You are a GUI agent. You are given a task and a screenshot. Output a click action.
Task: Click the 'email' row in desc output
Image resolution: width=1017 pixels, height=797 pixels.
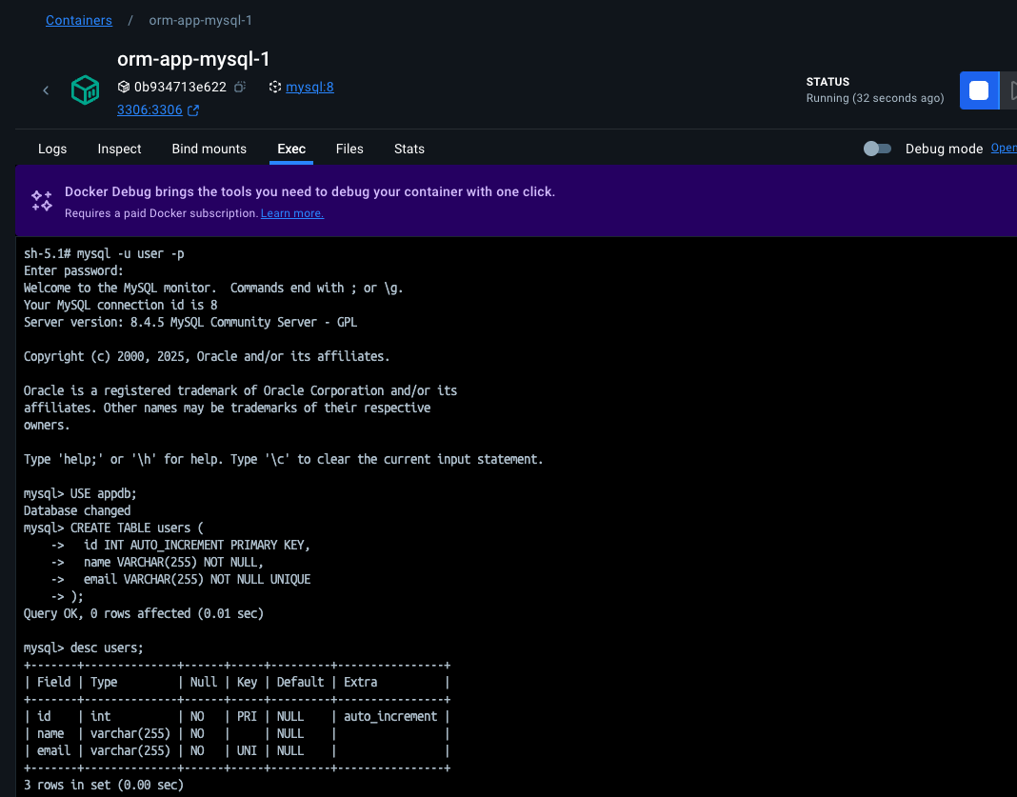[x=237, y=751]
